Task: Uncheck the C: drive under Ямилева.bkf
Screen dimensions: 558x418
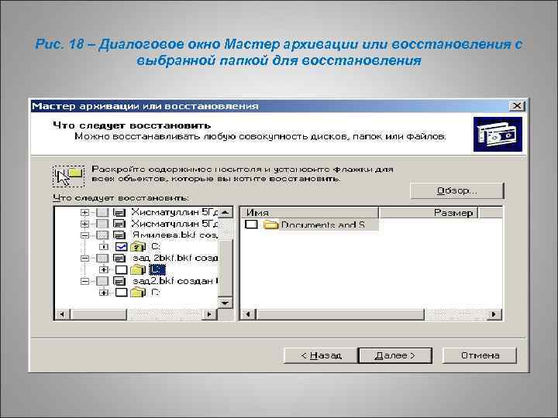Action: 122,246
